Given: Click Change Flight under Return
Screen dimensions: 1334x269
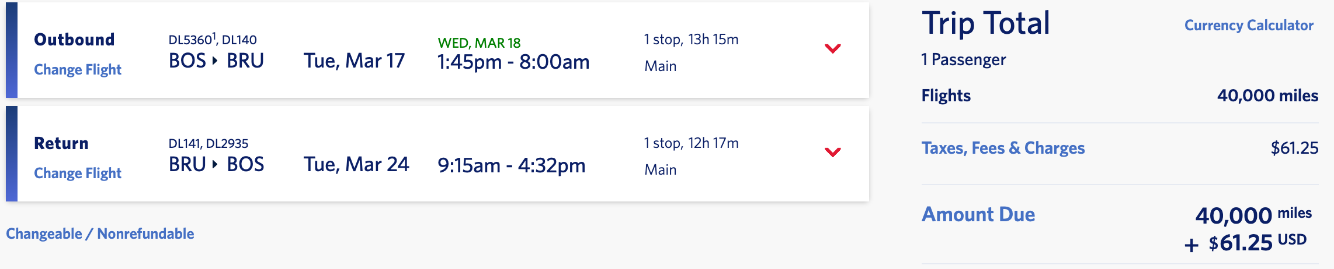Looking at the screenshot, I should coord(78,174).
